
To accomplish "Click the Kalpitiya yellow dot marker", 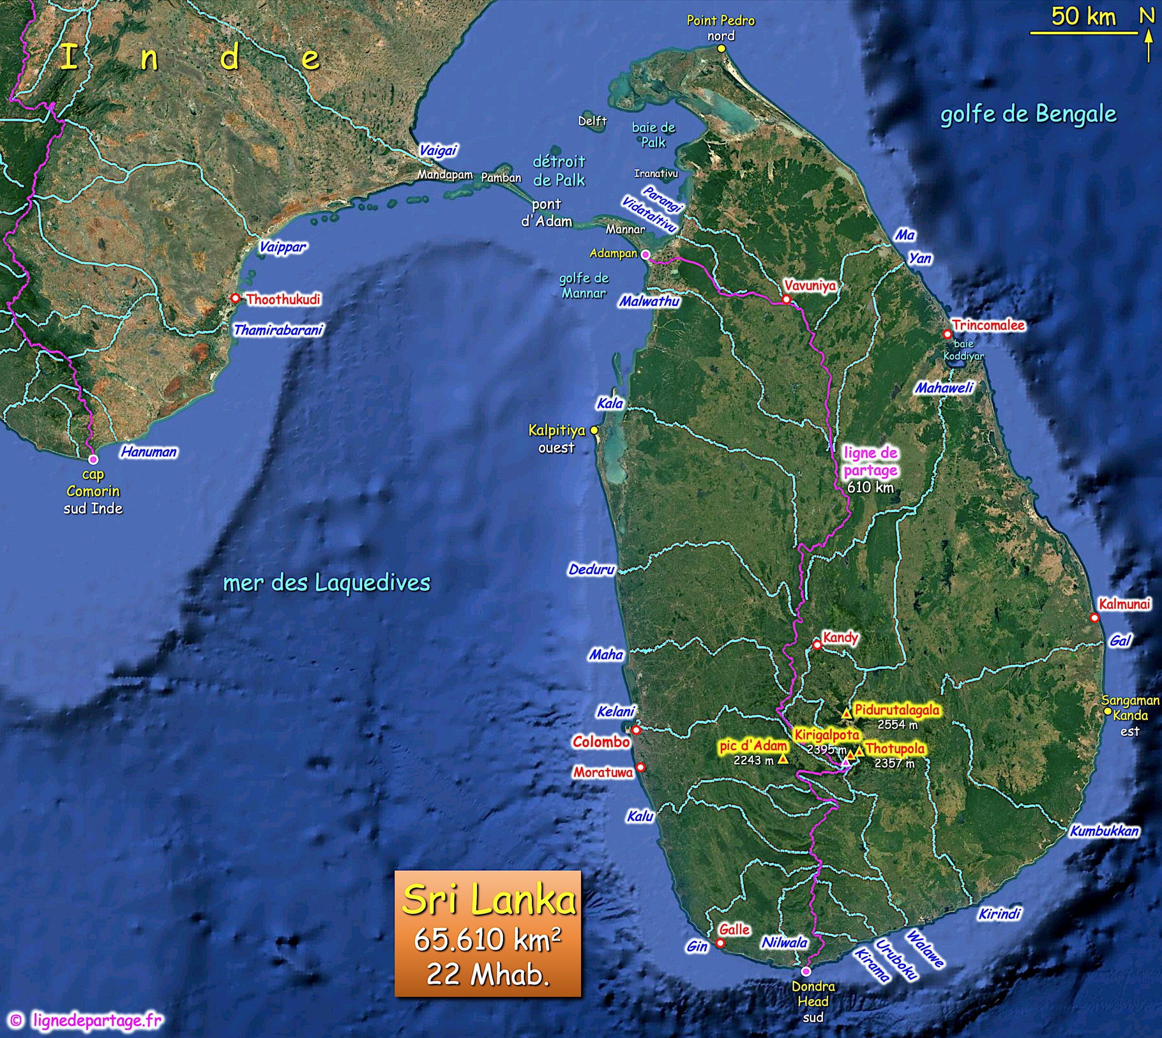I will [x=594, y=430].
